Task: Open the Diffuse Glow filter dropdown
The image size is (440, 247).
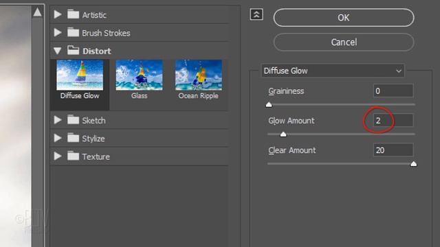Action: pos(333,71)
